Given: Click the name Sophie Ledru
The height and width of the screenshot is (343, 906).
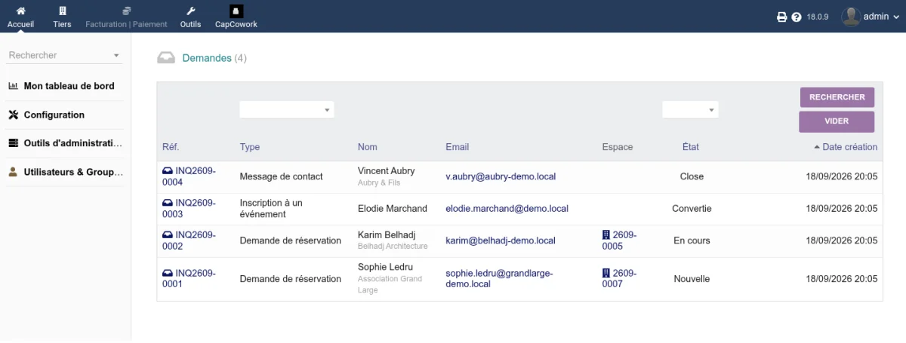Looking at the screenshot, I should pos(385,267).
